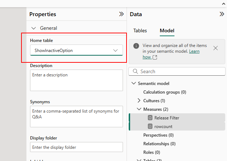
Task: Collapse the Properties pane with double chevron
Action: click(121, 14)
